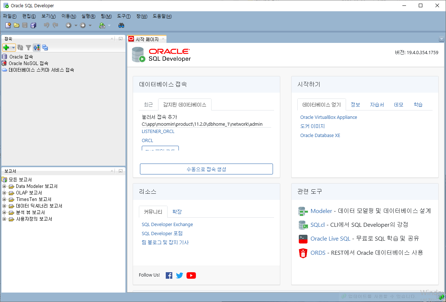Open the 편집(E) menu
The image size is (446, 302).
(x=29, y=16)
